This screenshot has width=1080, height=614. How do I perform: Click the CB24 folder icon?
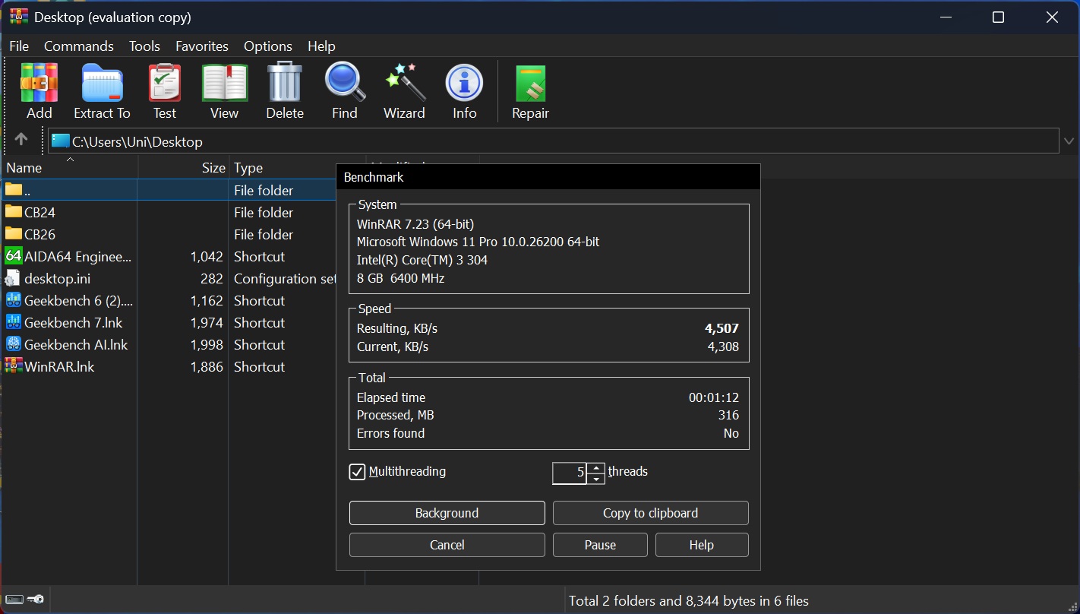pos(14,212)
